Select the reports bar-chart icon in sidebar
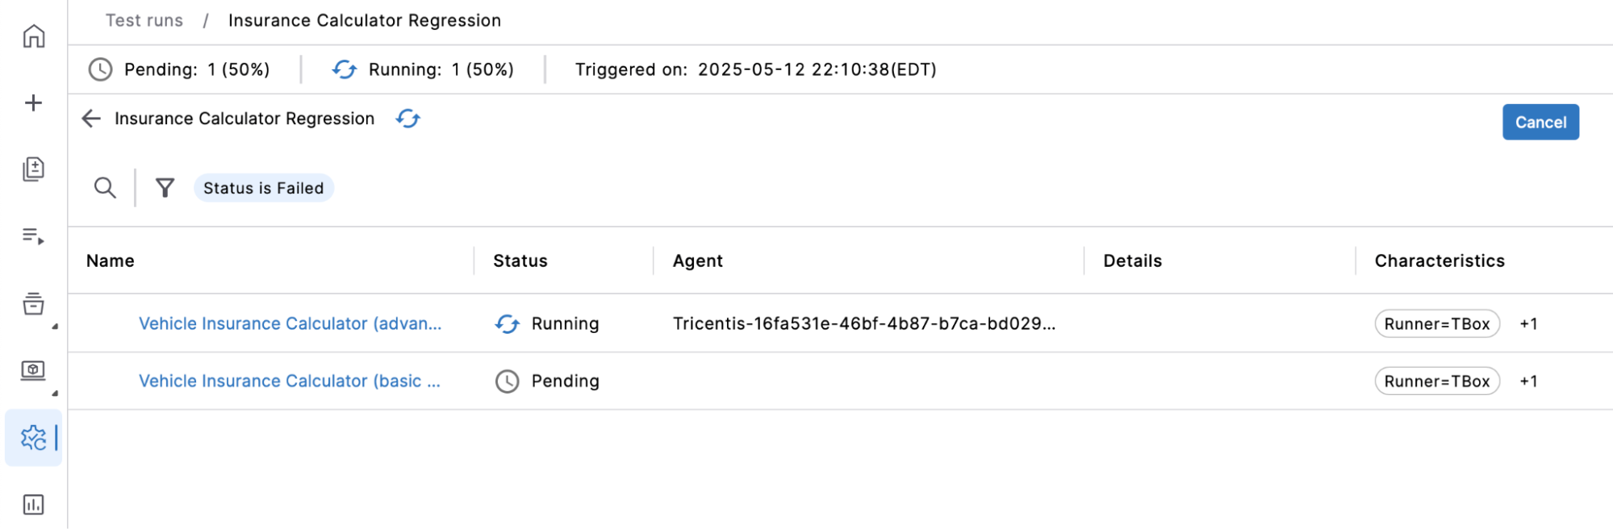Screen dimensions: 1613x529 click(x=32, y=506)
